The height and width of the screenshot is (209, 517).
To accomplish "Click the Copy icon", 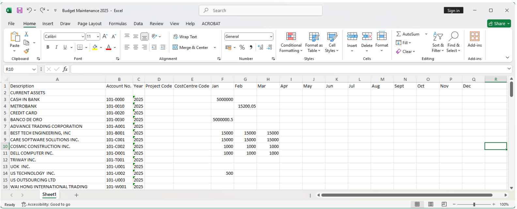I will (x=26, y=43).
